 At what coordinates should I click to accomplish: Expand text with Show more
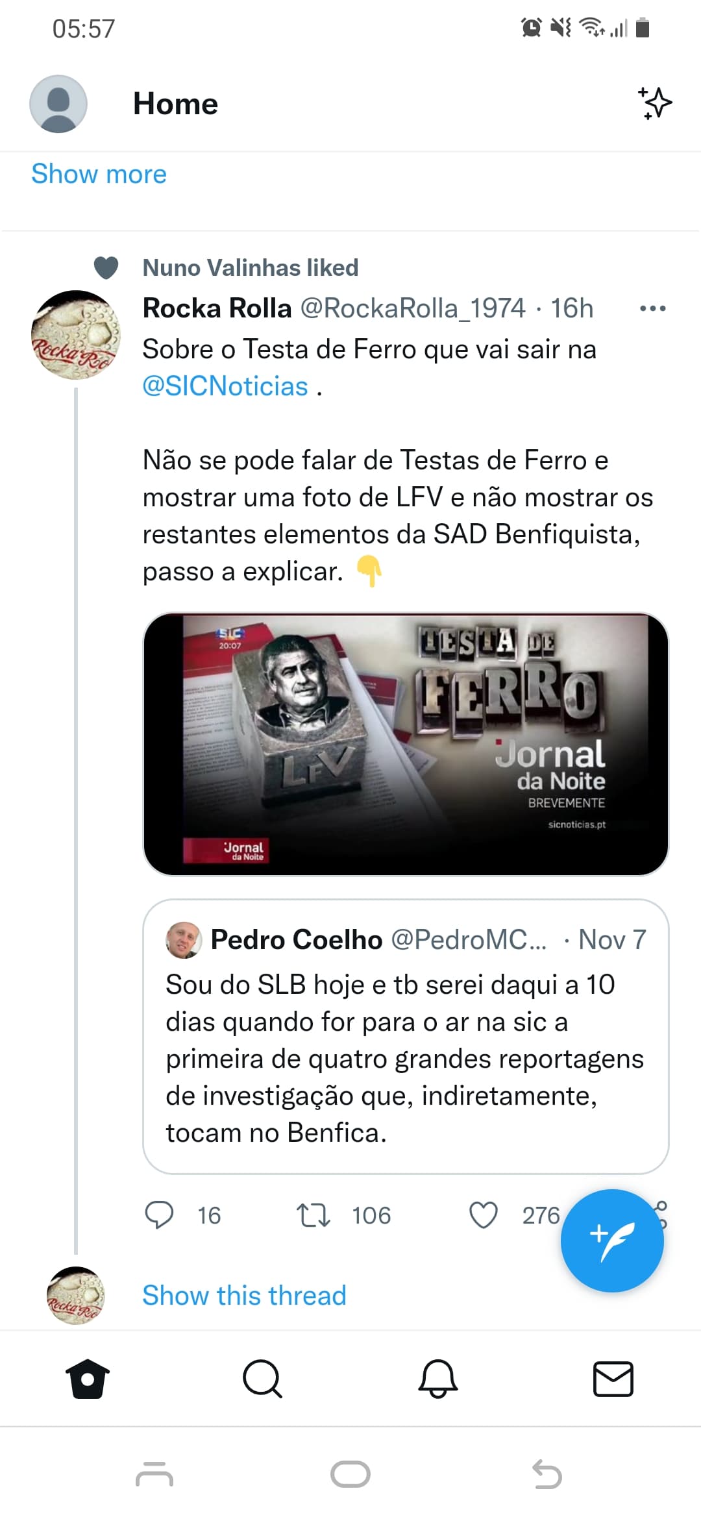click(x=99, y=174)
